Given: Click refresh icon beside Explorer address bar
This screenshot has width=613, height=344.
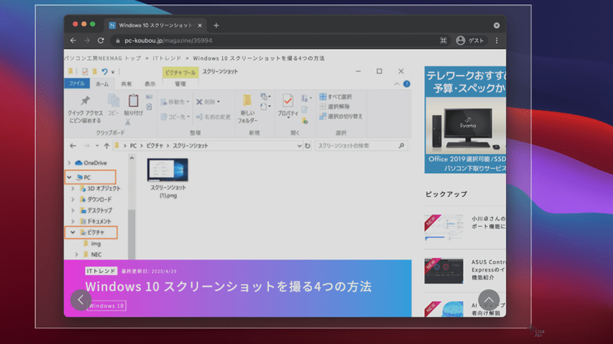Looking at the screenshot, I should (308, 146).
